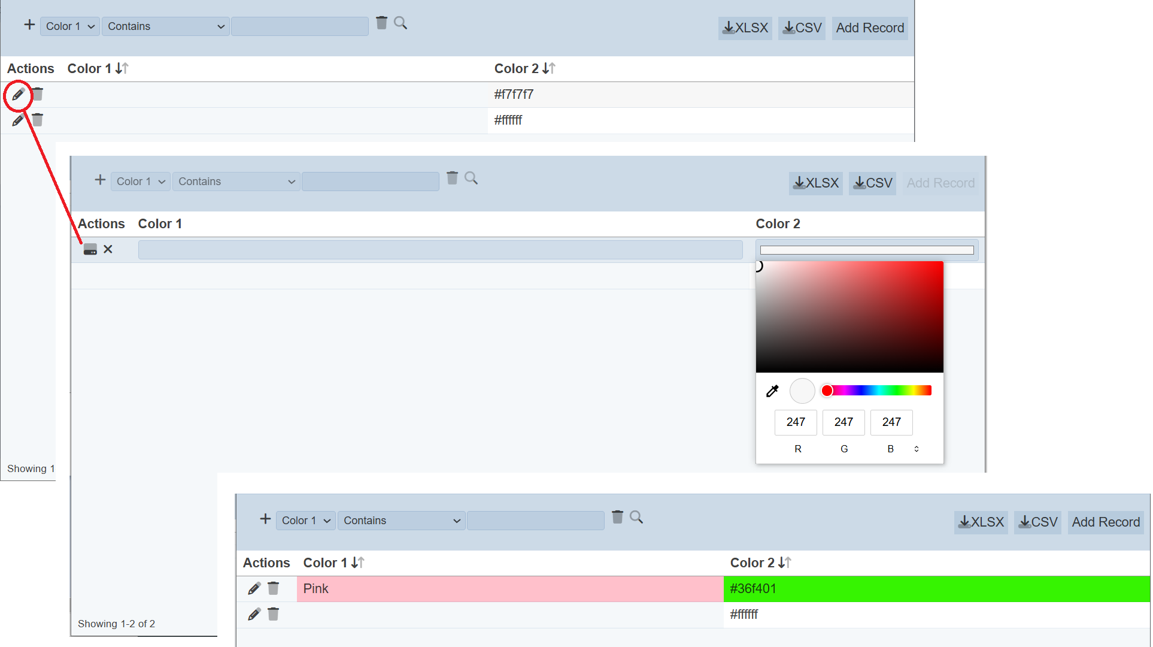Viewport: 1153px width, 647px height.
Task: Click the save icon in edit row
Action: [x=90, y=250]
